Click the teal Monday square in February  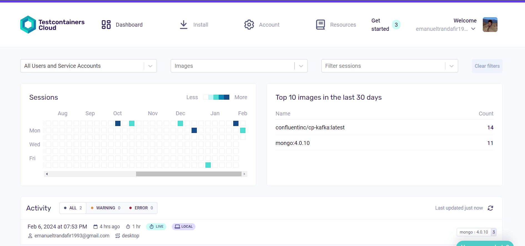(x=243, y=130)
